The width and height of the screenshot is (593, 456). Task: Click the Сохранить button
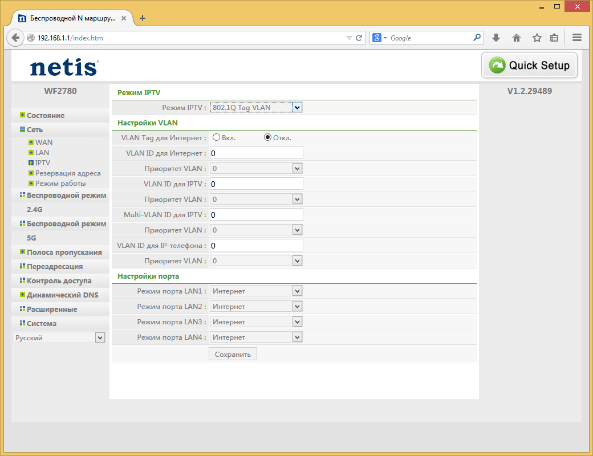coord(233,355)
